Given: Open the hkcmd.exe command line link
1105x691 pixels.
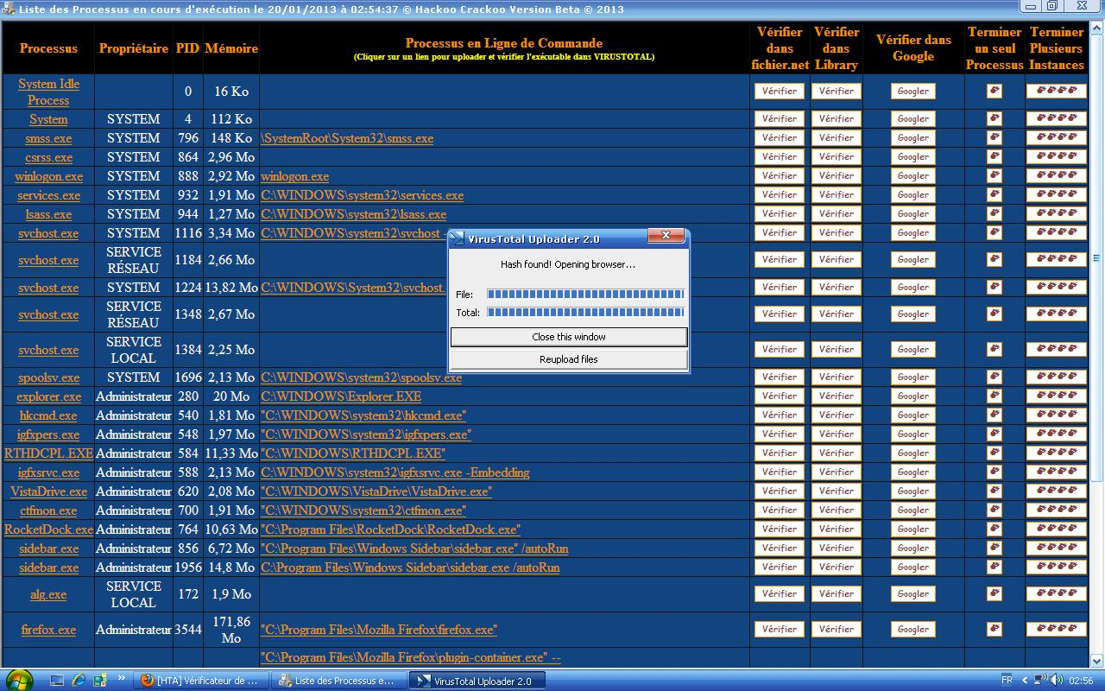Looking at the screenshot, I should pos(363,415).
